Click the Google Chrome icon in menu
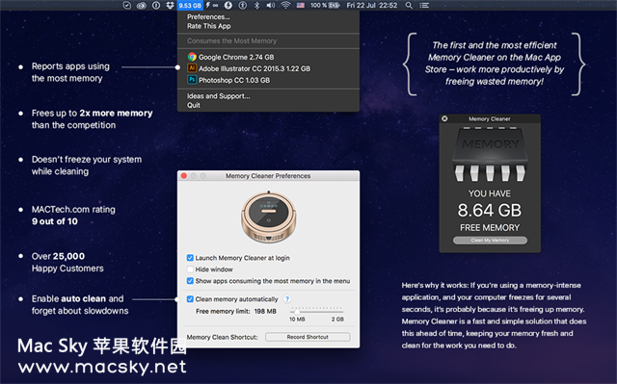The image size is (617, 384). 192,57
